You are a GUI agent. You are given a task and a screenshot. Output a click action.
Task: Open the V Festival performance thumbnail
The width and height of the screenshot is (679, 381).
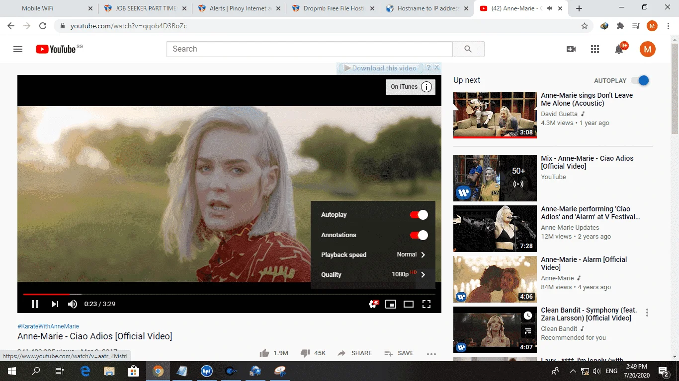(x=495, y=229)
